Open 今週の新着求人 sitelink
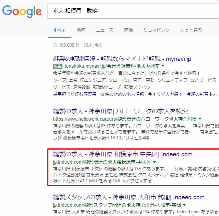Screen dimensions: 219x216 pyautogui.click(x=202, y=94)
